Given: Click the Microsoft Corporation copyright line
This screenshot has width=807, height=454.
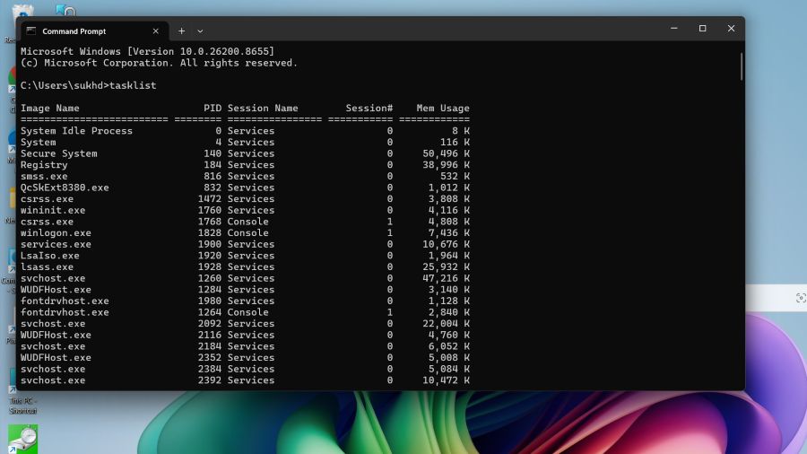Looking at the screenshot, I should 159,63.
